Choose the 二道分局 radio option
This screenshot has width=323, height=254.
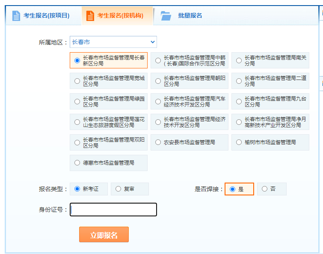pyautogui.click(x=239, y=81)
